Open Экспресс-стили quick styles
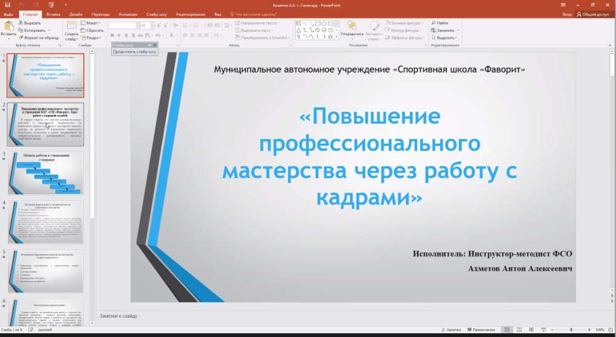 pyautogui.click(x=374, y=31)
